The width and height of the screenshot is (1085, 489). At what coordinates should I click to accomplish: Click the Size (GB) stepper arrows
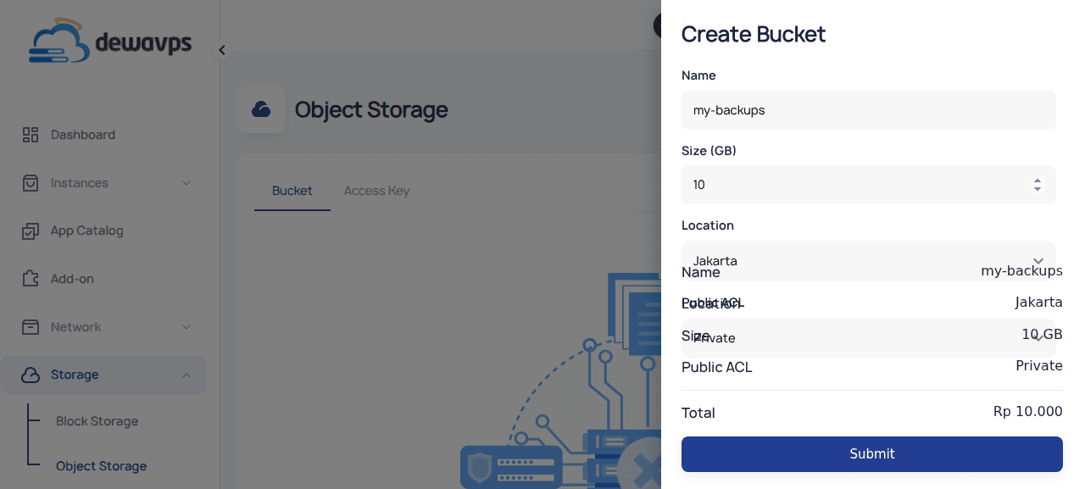tap(1037, 185)
